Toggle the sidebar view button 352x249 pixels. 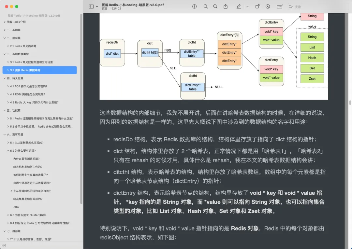coord(91,7)
